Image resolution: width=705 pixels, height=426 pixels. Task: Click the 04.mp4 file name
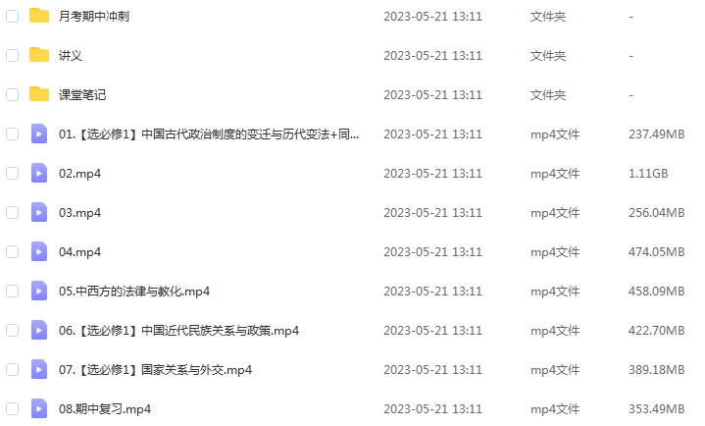point(79,251)
